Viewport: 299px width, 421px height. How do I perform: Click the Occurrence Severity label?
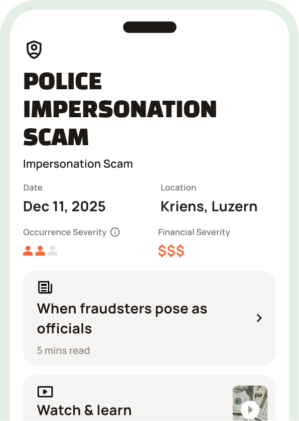point(65,232)
